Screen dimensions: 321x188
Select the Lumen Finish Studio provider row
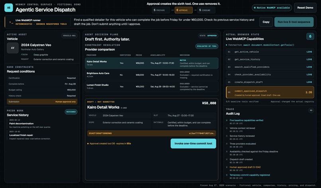151,86
